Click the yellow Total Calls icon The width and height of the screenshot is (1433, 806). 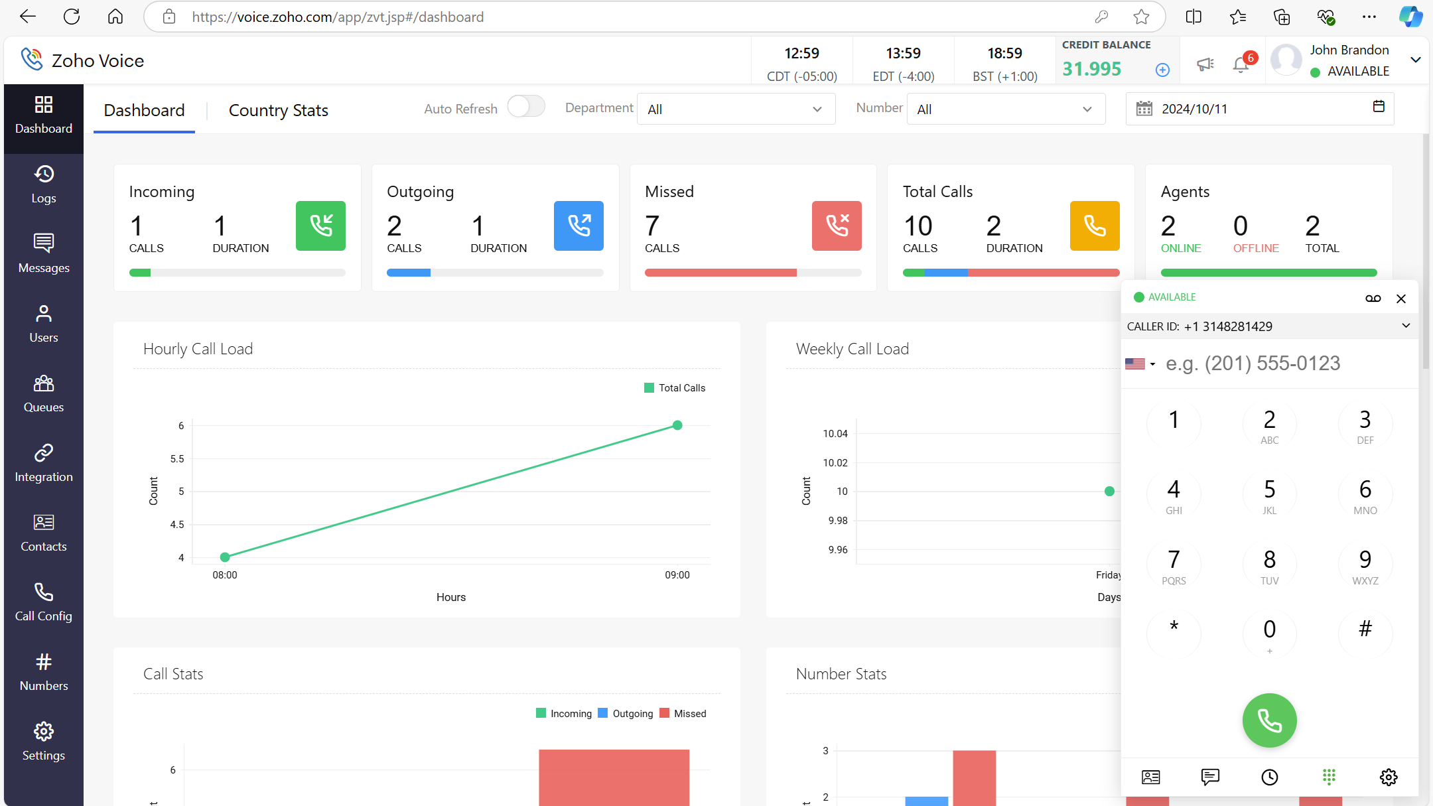pos(1095,226)
